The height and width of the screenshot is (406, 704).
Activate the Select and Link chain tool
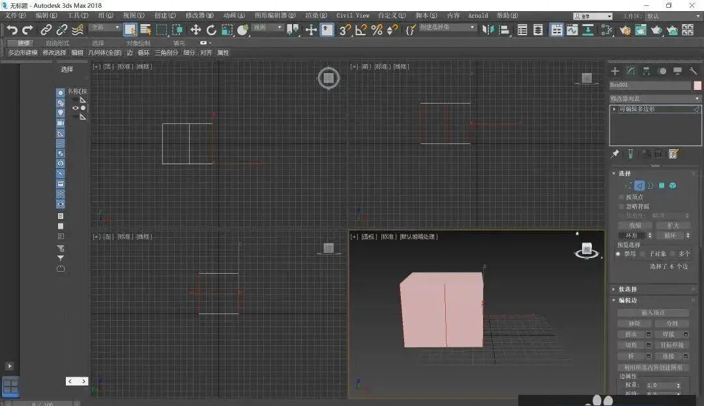click(46, 29)
